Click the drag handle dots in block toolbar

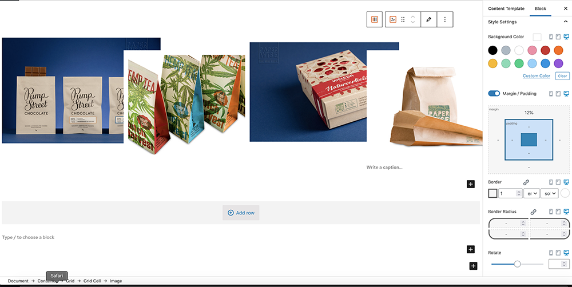click(403, 19)
